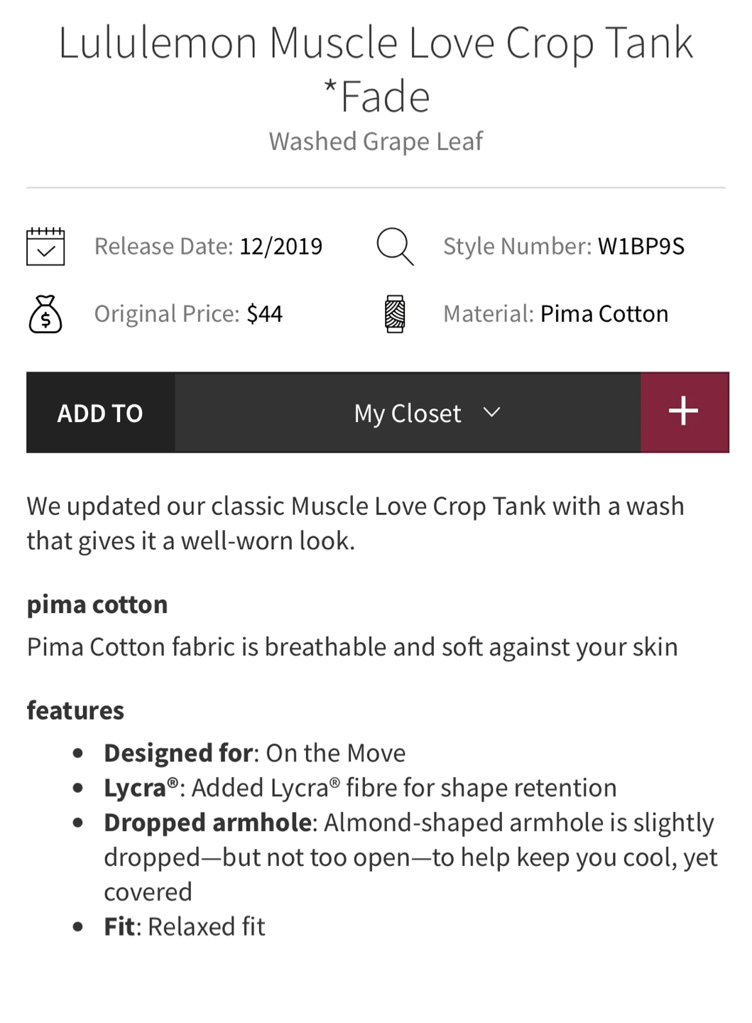The image size is (752, 1023).
Task: Click the features section heading
Action: [75, 710]
